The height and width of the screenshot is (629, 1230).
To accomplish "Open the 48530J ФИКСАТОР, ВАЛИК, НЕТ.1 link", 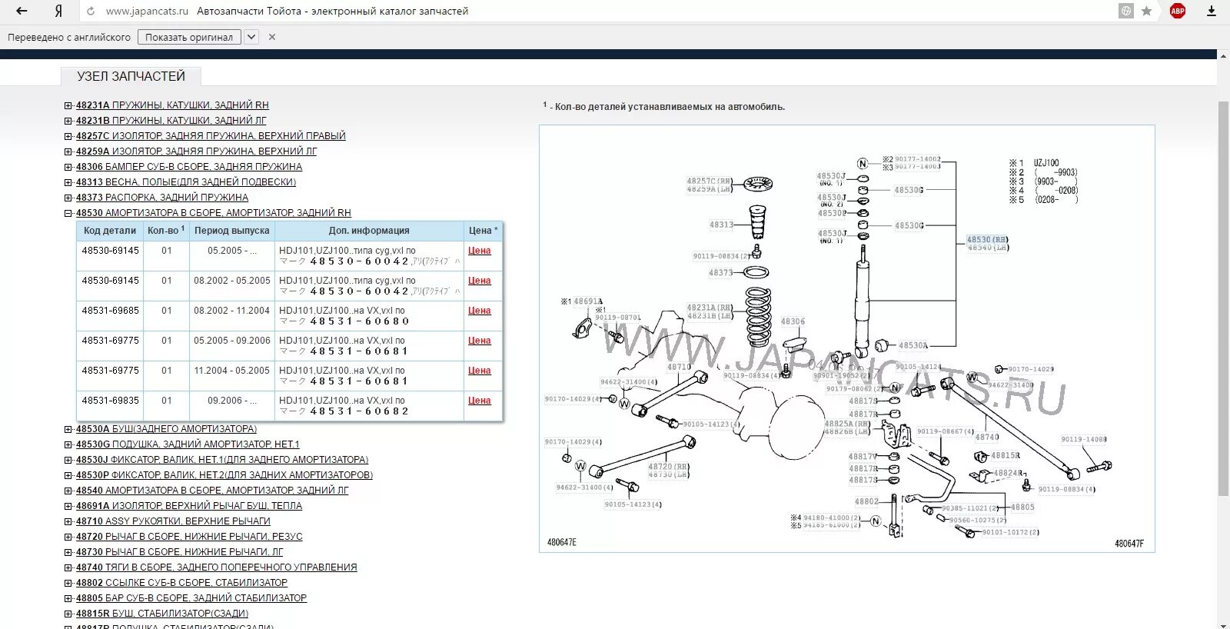I will [x=222, y=460].
